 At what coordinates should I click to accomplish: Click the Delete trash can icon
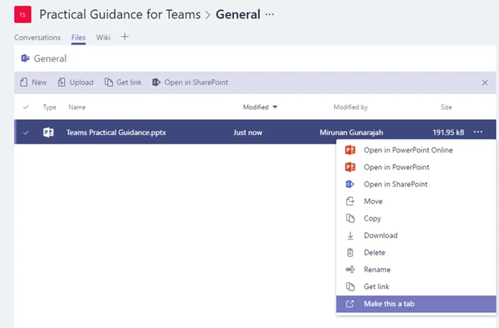coord(350,252)
